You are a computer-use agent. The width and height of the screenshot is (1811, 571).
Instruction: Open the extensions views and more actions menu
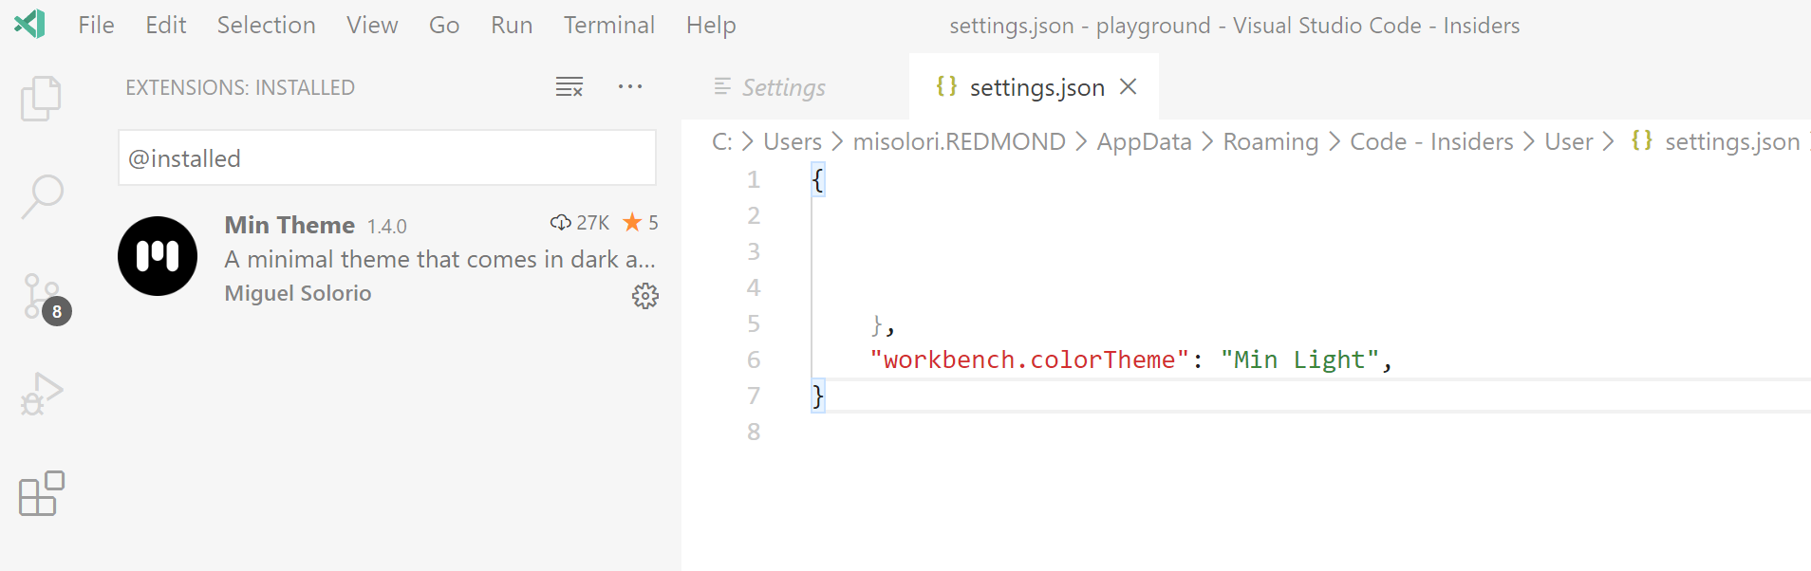630,86
